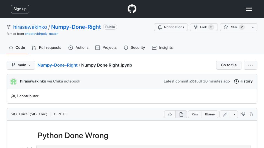
Task: Expand the star lists dropdown arrow
Action: (x=253, y=27)
